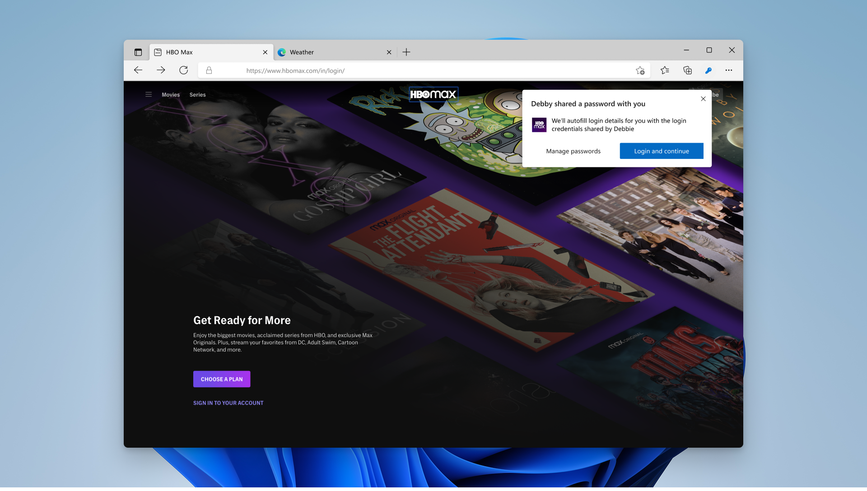Add page to favorites star icon
The width and height of the screenshot is (867, 491).
640,70
